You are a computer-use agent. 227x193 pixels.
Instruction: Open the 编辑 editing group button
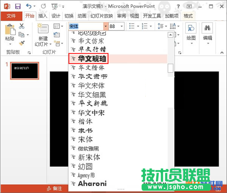tap(207, 34)
